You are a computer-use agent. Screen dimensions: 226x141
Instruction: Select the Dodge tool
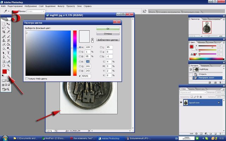(8, 48)
